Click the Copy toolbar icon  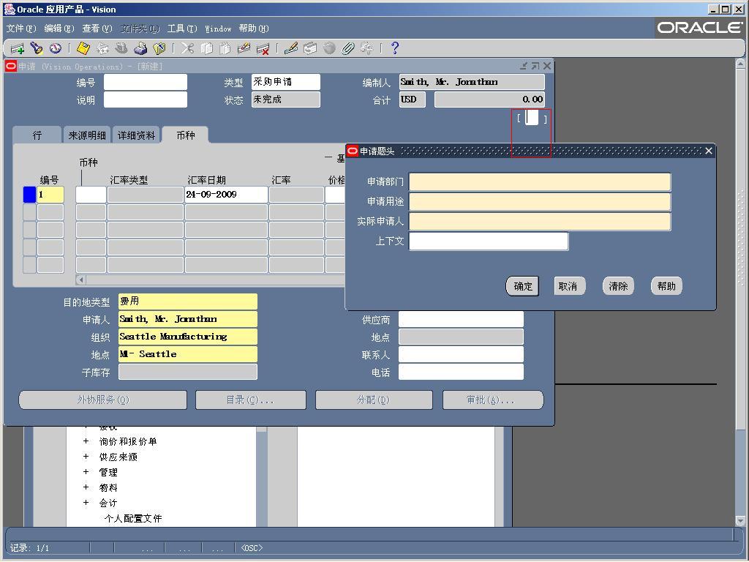click(206, 48)
